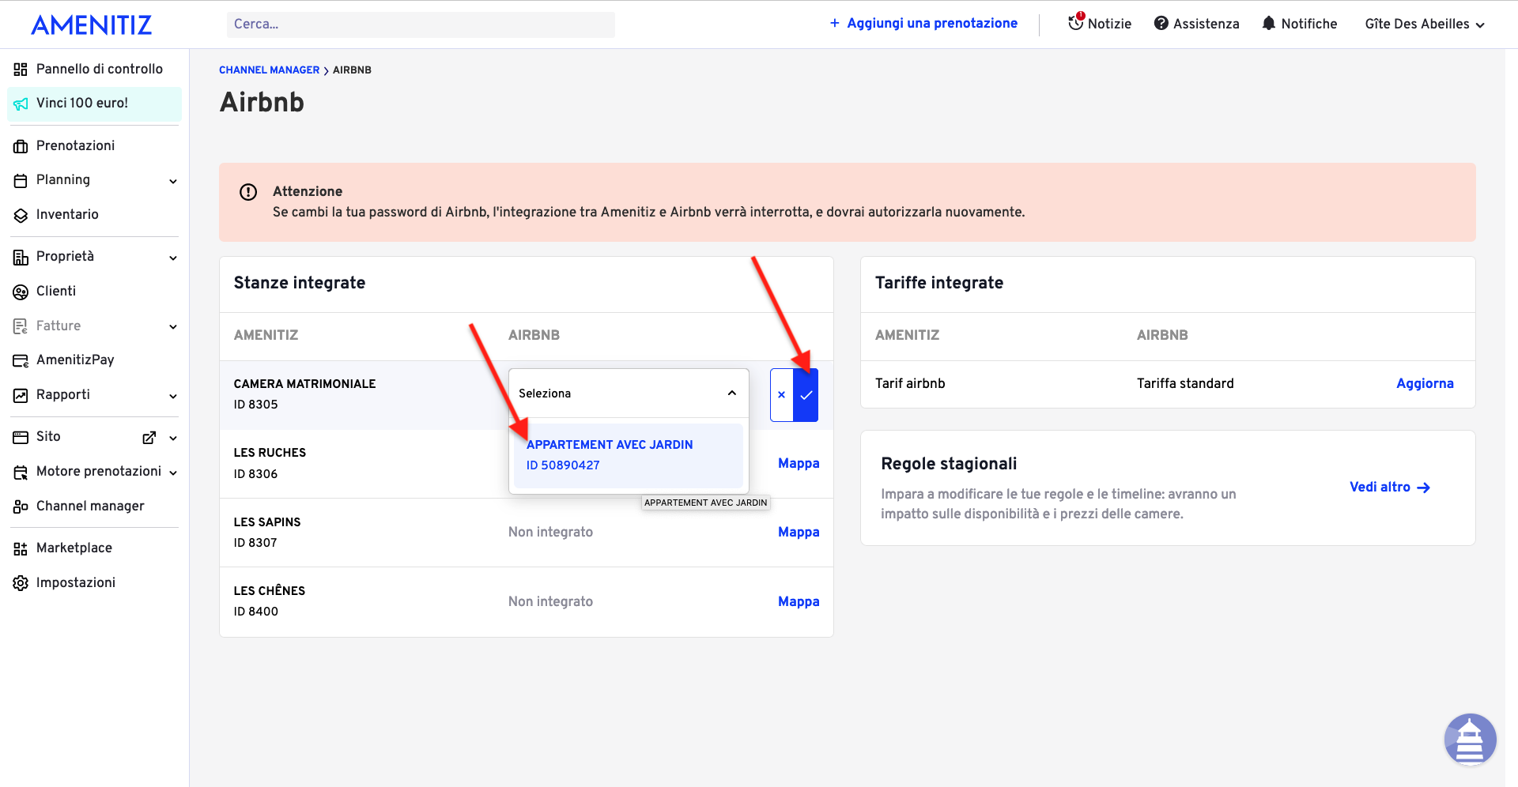Click the Planning calendar icon
This screenshot has height=787, width=1518.
[x=21, y=180]
